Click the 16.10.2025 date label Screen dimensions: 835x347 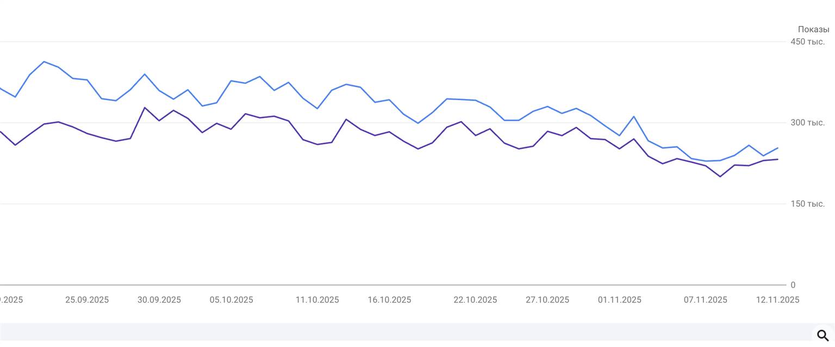[x=390, y=300]
